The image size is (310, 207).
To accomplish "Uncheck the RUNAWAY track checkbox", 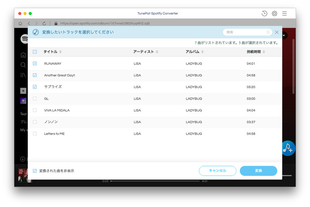I will tap(35, 63).
